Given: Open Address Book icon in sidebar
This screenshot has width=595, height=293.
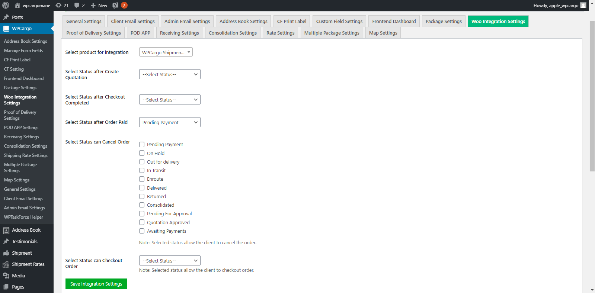Looking at the screenshot, I should coord(6,230).
